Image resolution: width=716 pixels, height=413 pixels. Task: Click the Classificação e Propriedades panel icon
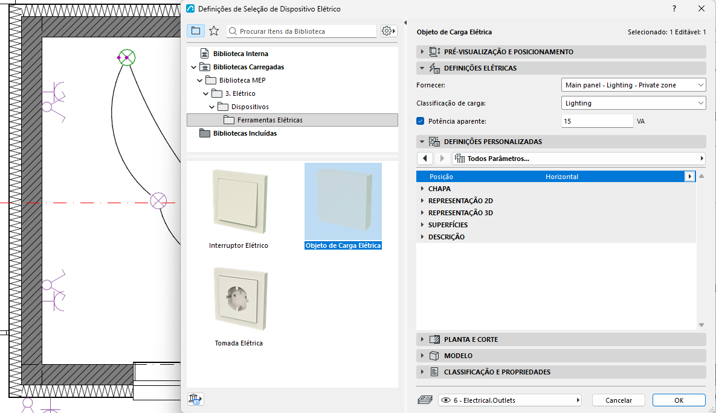coord(434,372)
